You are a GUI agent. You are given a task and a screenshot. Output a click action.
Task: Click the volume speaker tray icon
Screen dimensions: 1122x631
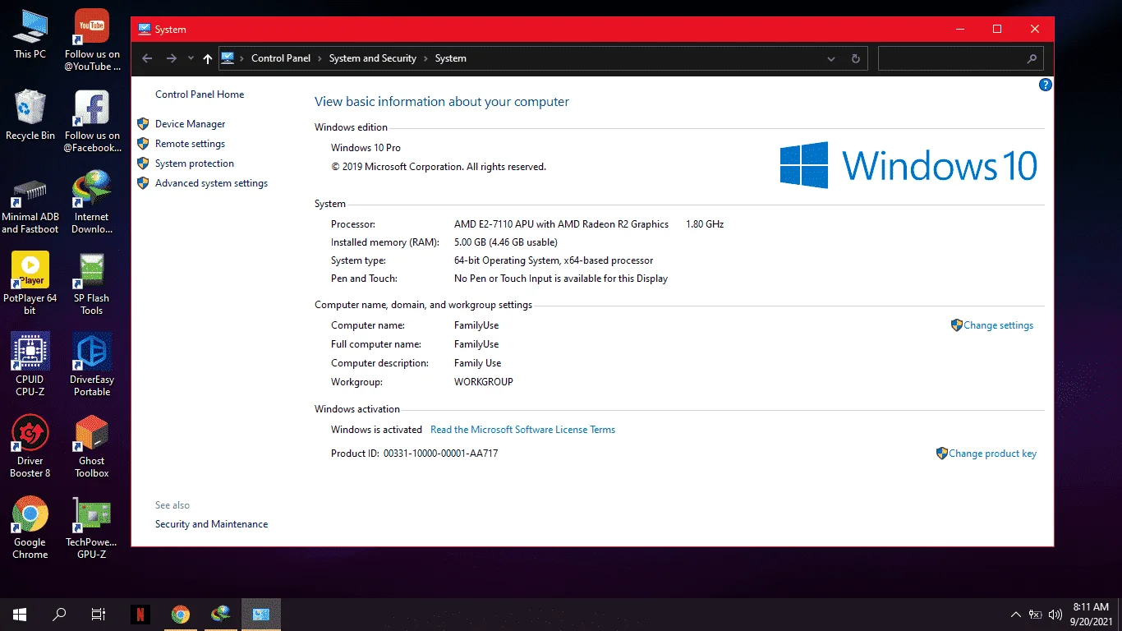point(1055,615)
